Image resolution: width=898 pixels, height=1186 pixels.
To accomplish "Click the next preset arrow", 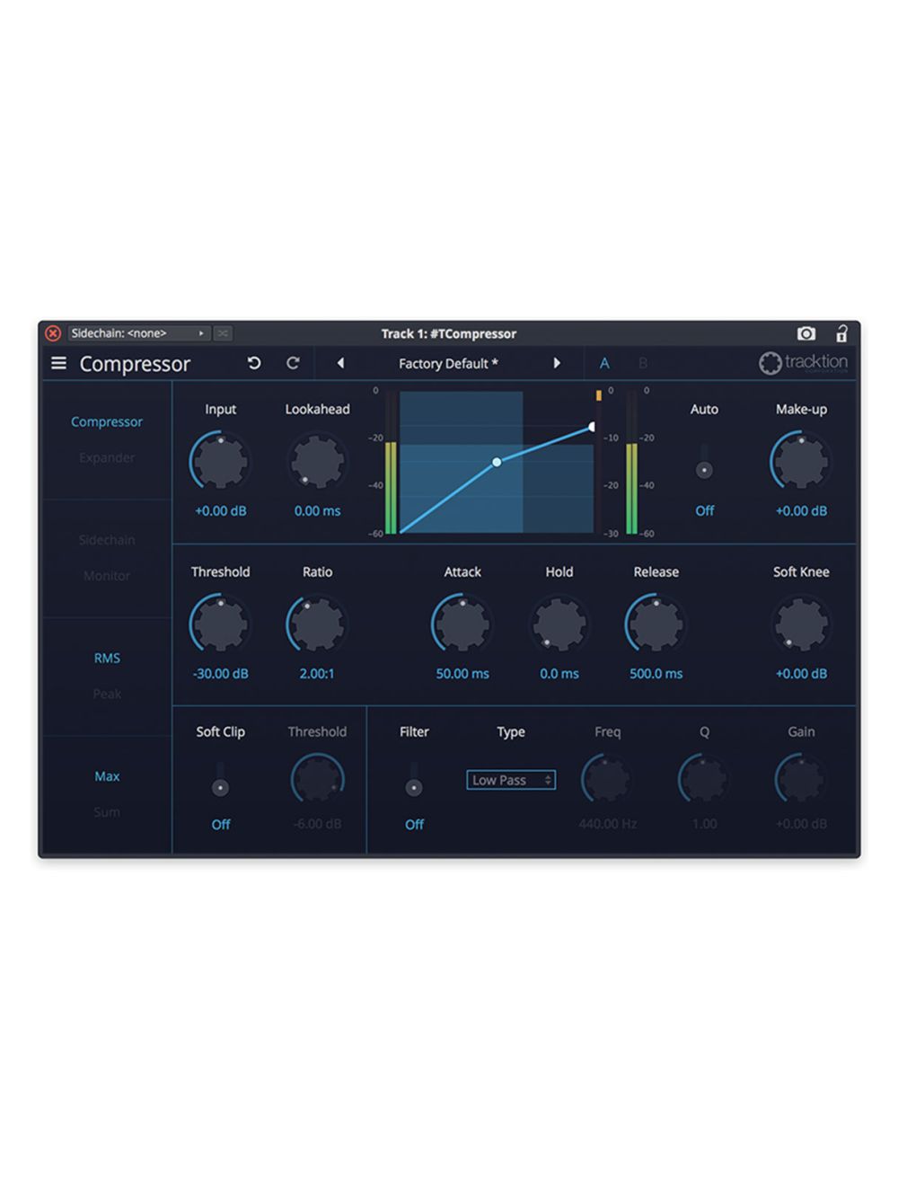I will (557, 363).
